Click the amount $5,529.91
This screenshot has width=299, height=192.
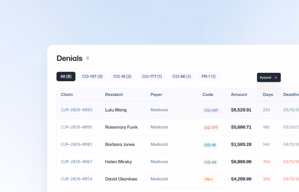click(x=241, y=110)
